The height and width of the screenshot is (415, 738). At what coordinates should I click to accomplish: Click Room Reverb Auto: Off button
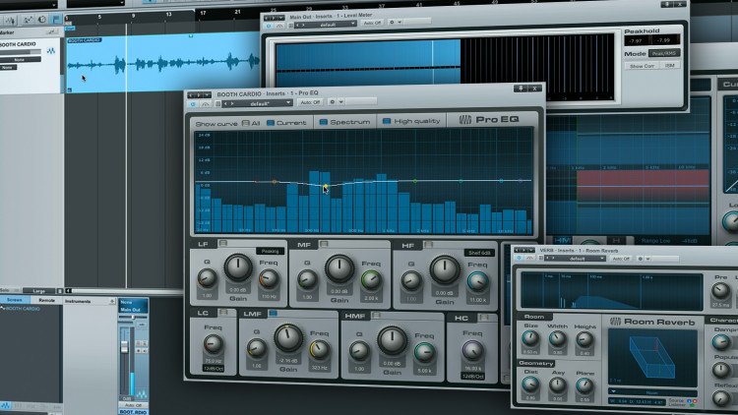click(x=621, y=259)
